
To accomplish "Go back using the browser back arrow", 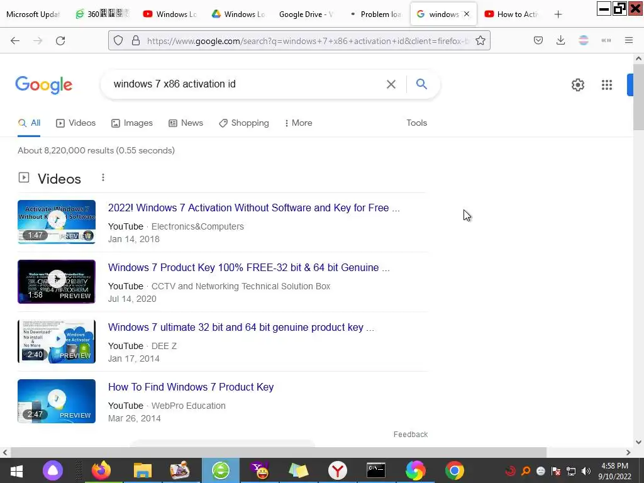I will tap(15, 40).
